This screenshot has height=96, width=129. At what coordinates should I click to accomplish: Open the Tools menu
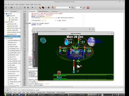click(x=36, y=4)
